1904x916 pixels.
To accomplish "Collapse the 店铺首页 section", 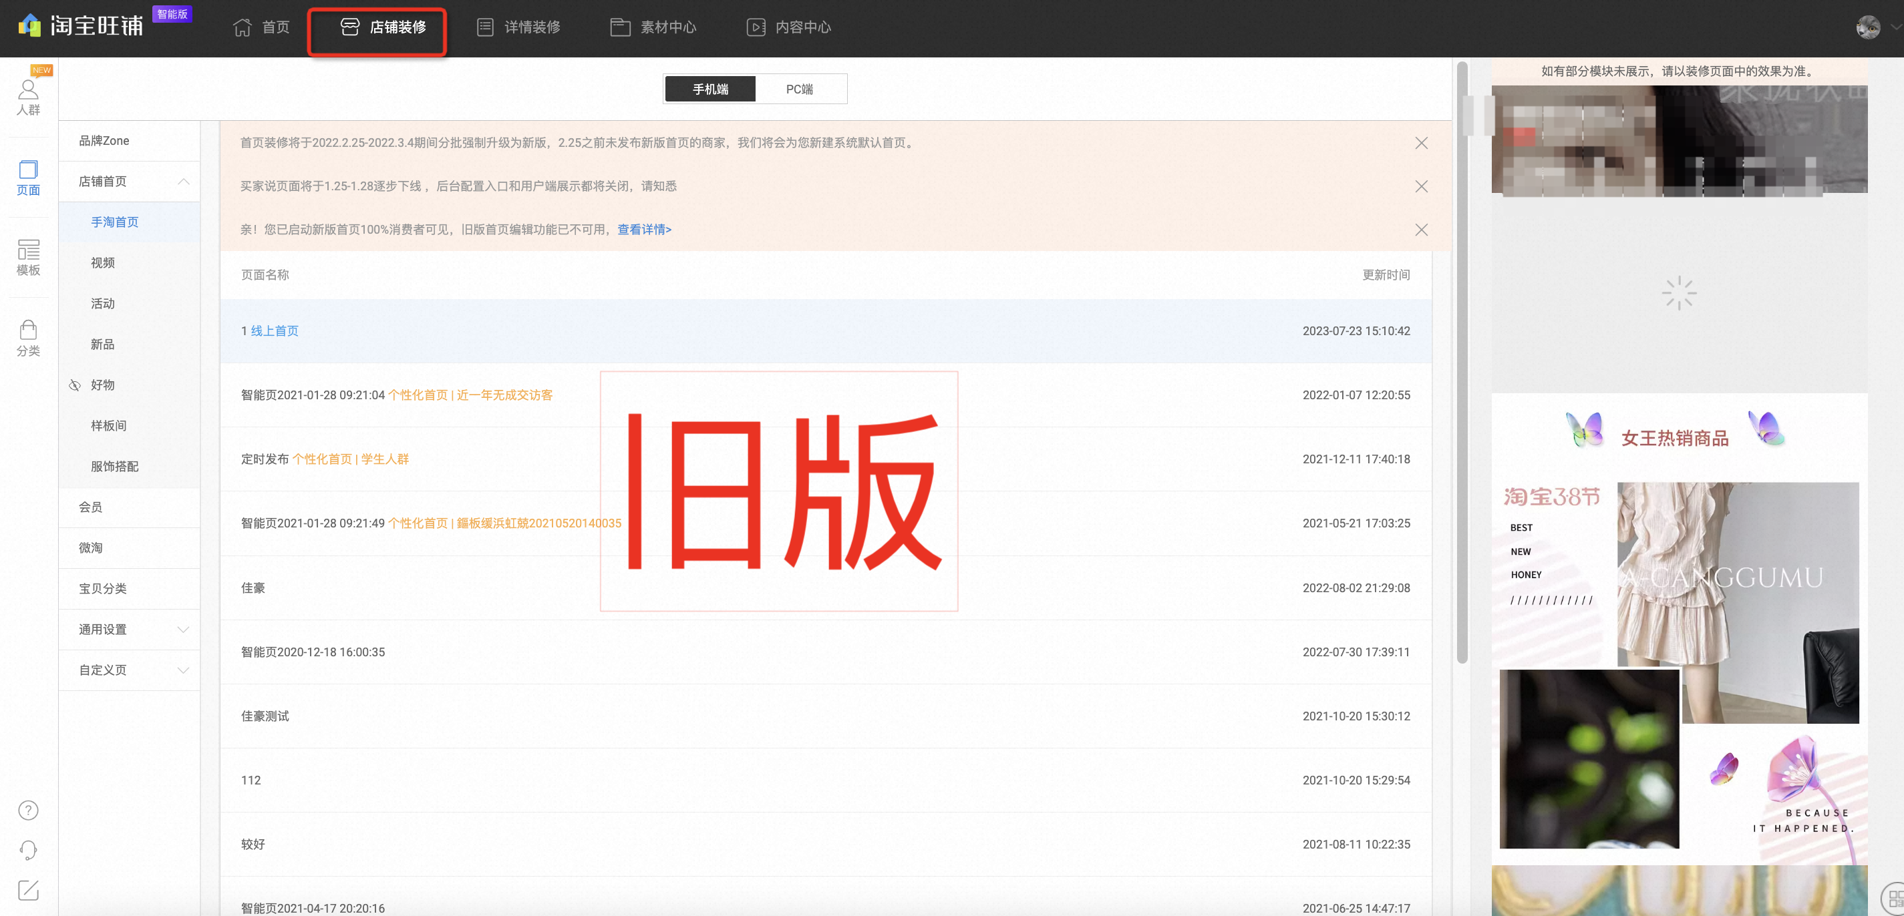I will [x=183, y=181].
